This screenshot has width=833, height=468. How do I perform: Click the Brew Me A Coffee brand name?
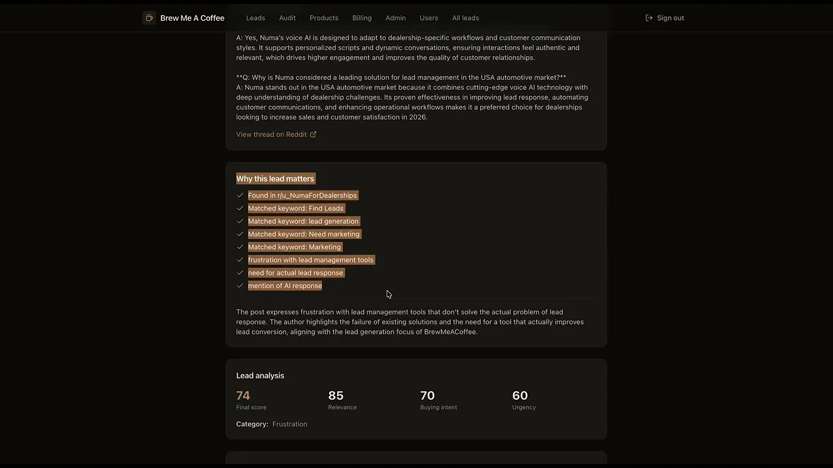193,18
